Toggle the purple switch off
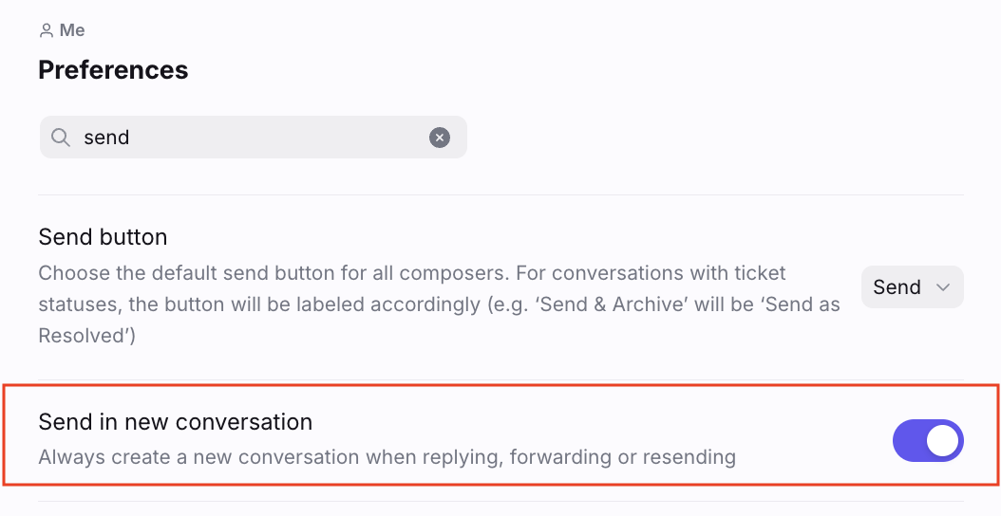1001x516 pixels. coord(928,441)
